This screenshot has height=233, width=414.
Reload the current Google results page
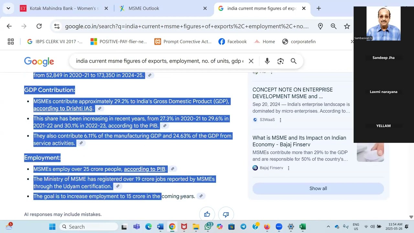tap(39, 26)
